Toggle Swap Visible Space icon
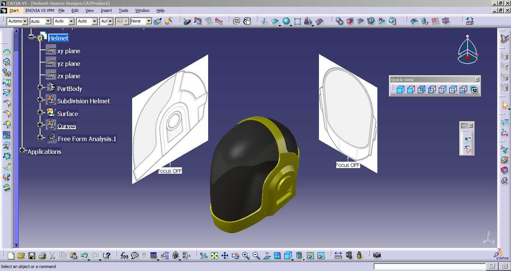Viewport: 511px width, 271px height. [x=321, y=256]
